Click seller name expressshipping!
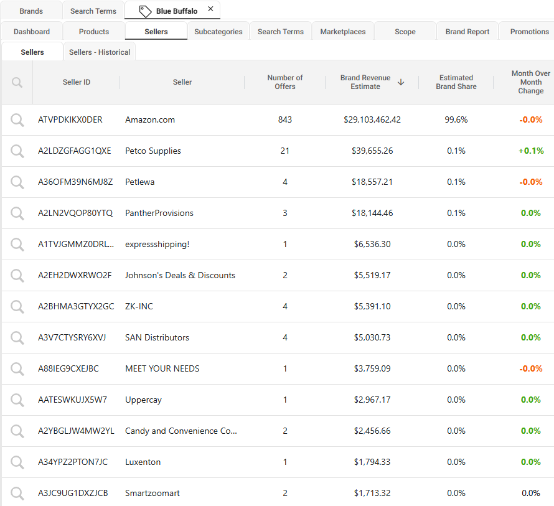Viewport: 554px width, 506px height. (157, 244)
